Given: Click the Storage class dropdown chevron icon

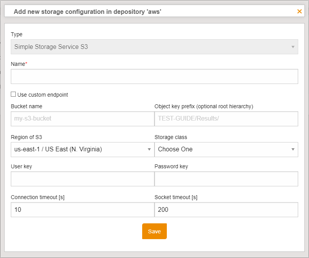Looking at the screenshot, I should click(294, 149).
